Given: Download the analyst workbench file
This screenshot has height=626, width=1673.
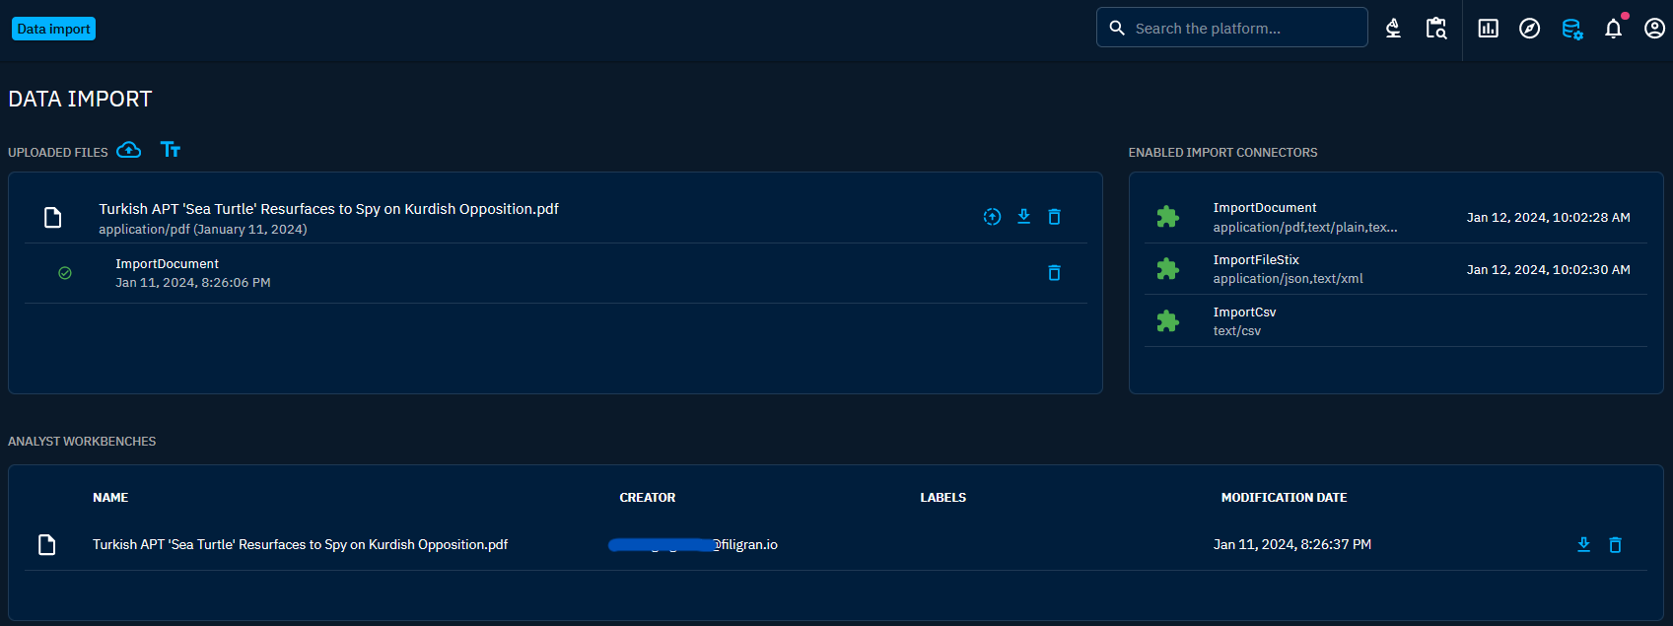Looking at the screenshot, I should coord(1583,545).
